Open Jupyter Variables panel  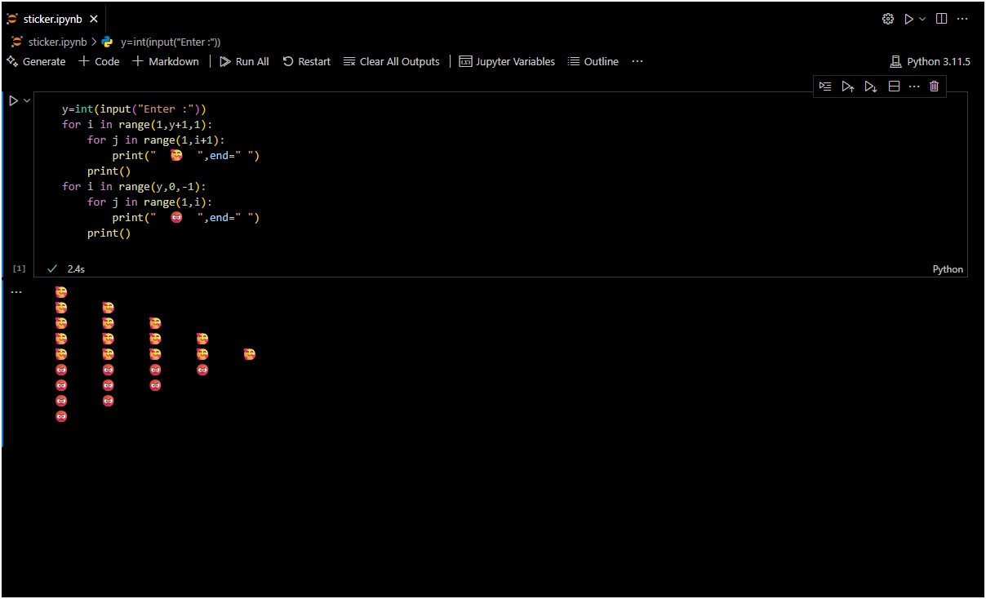pyautogui.click(x=507, y=61)
